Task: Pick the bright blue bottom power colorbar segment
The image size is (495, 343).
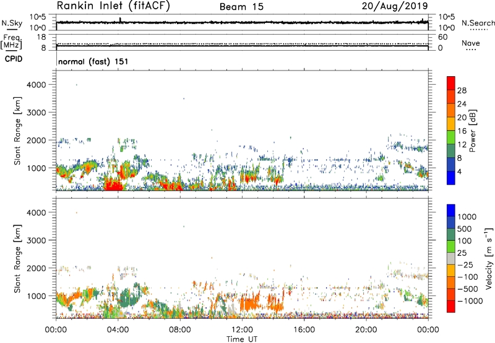Action: click(451, 178)
